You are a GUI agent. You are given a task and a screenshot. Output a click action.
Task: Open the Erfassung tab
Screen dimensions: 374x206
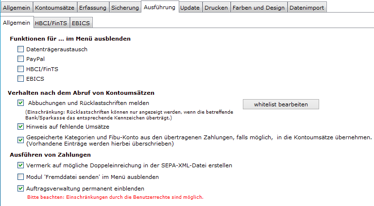click(93, 8)
